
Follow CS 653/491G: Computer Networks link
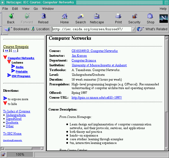(x=95, y=51)
